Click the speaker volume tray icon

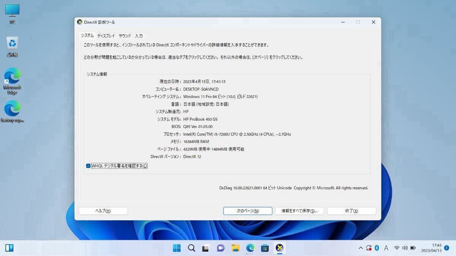coord(405,248)
